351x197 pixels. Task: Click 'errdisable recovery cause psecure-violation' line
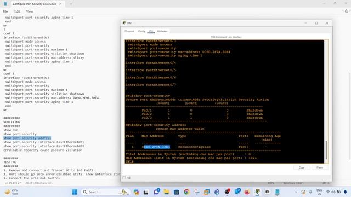(x=43, y=150)
